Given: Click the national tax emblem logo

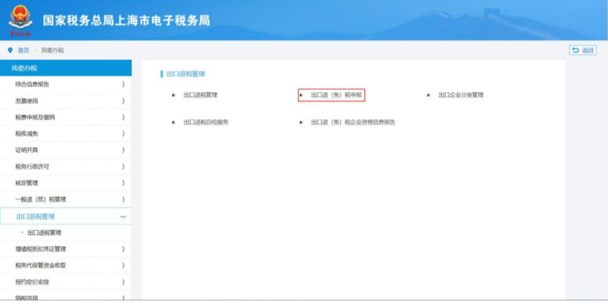Looking at the screenshot, I should [20, 20].
